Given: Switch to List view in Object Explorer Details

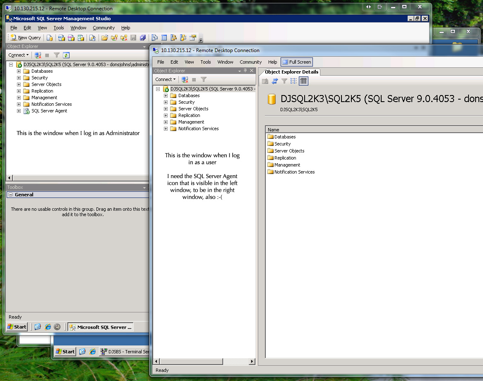Looking at the screenshot, I should pos(293,81).
